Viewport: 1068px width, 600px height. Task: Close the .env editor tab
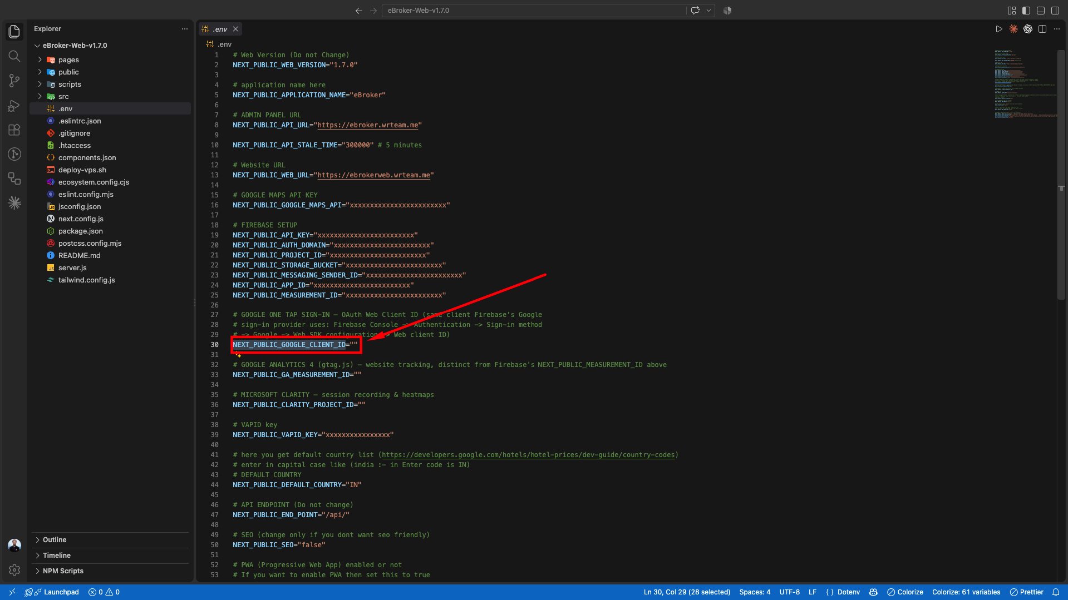tap(235, 29)
